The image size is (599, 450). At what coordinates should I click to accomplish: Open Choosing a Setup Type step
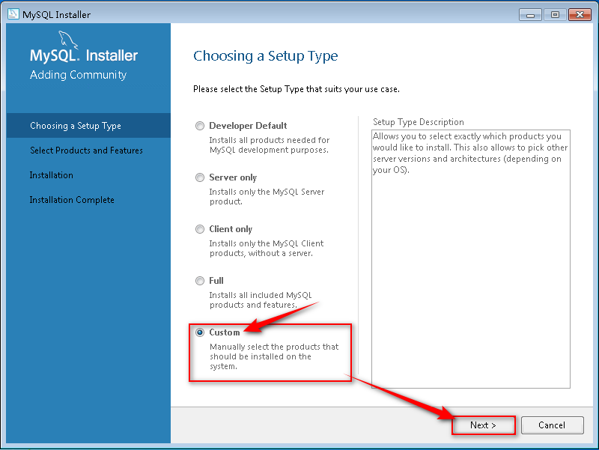88,125
